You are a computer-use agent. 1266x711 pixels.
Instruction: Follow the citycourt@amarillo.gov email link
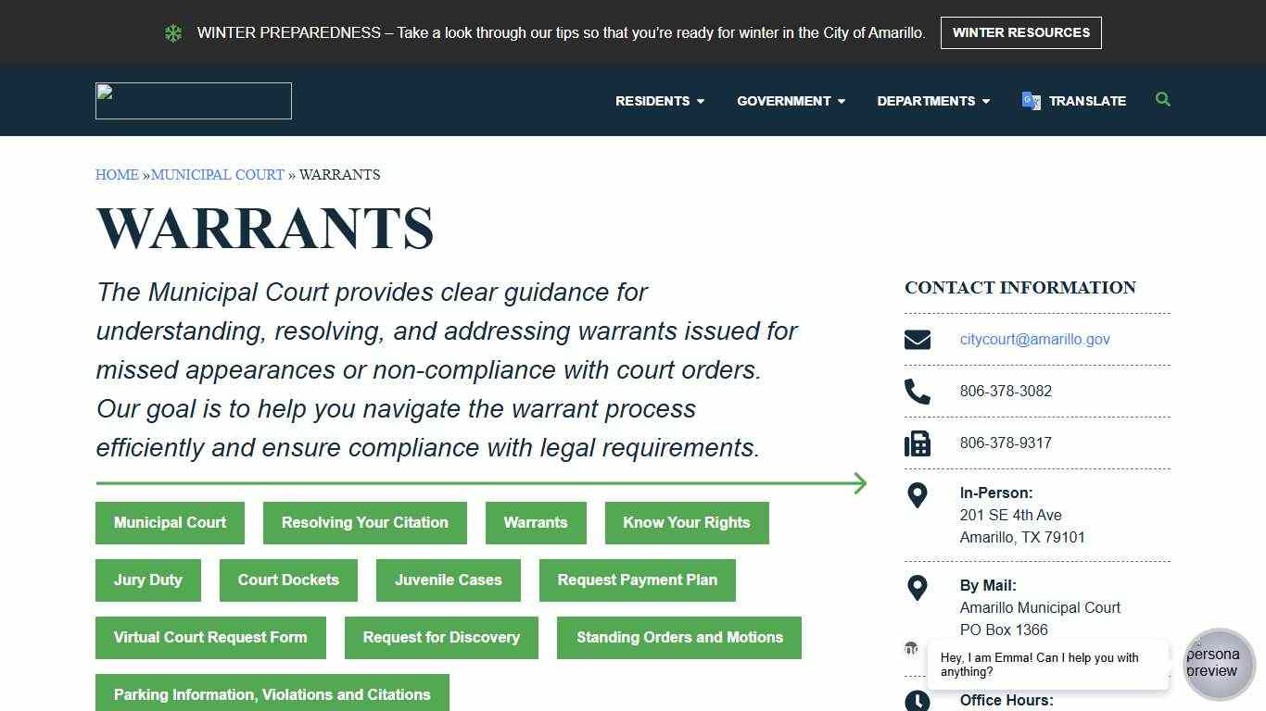[1034, 339]
